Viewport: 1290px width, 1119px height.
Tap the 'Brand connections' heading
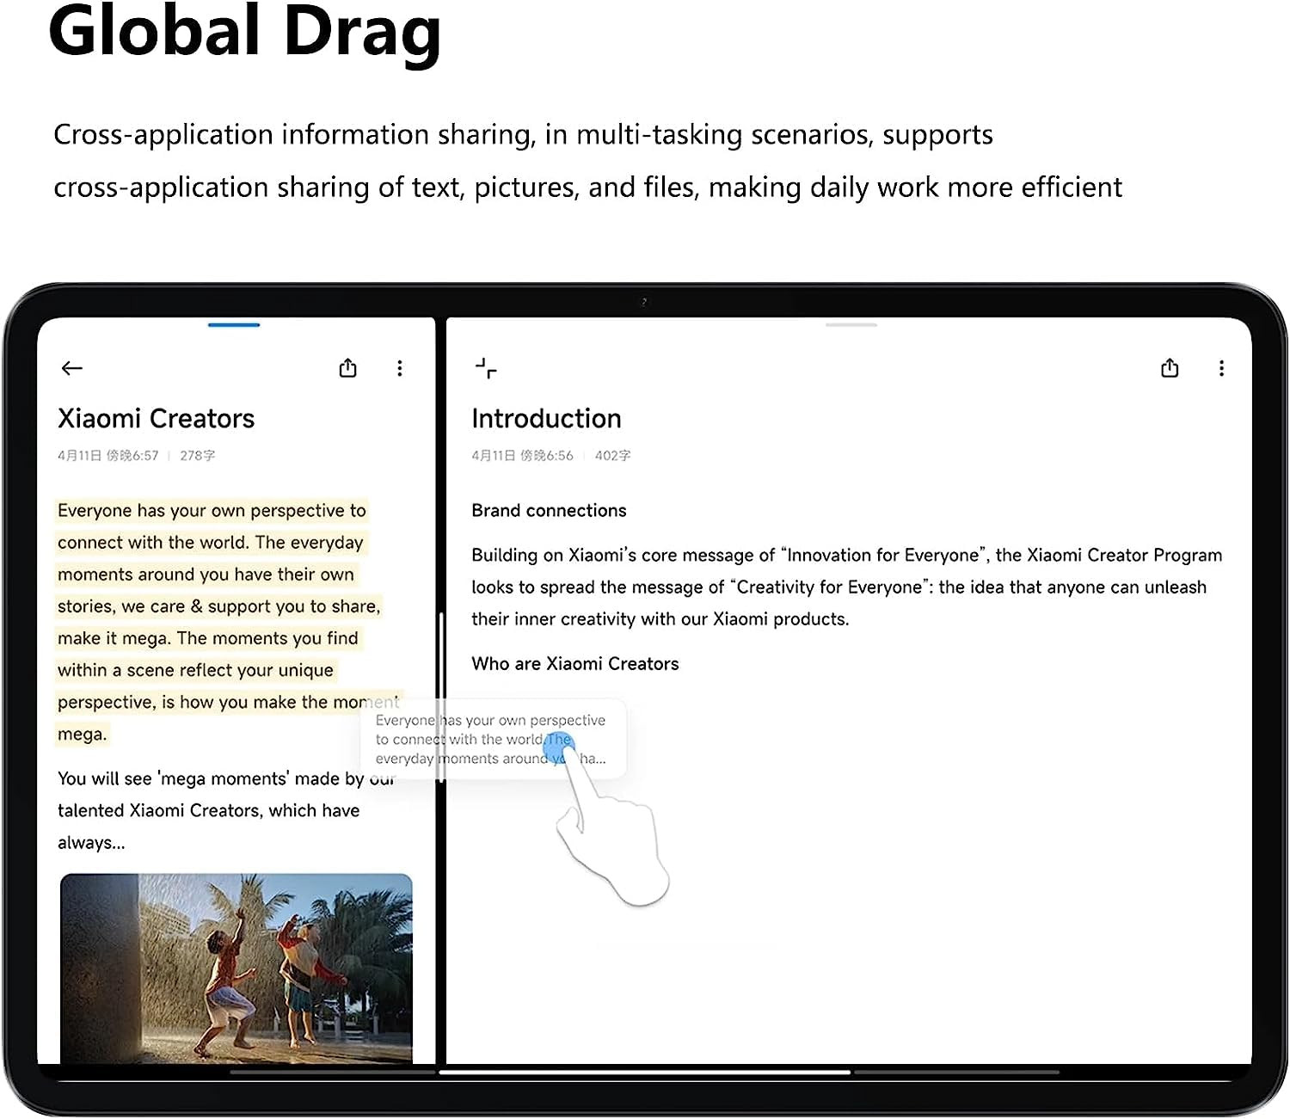(x=549, y=511)
